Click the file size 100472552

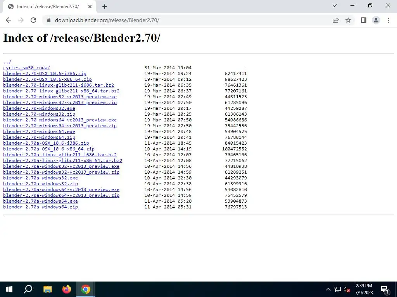click(x=235, y=149)
